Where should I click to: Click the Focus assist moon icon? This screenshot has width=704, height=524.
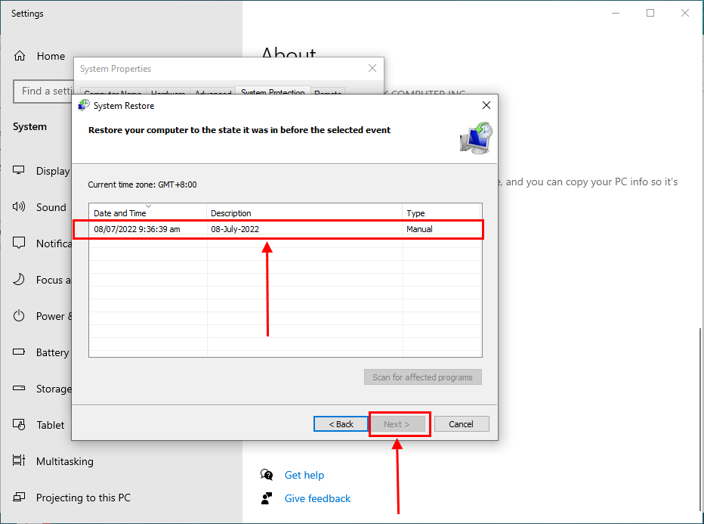[18, 280]
